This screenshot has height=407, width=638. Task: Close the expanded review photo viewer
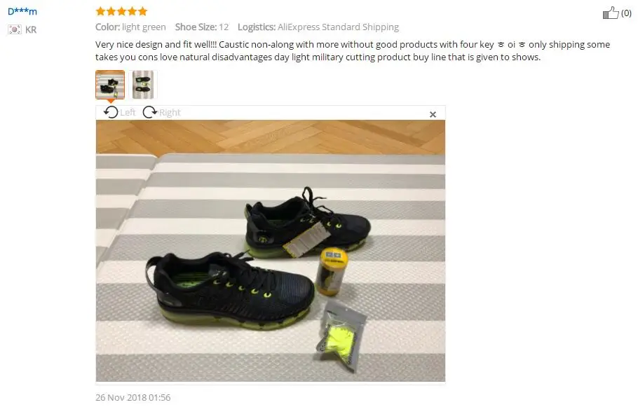[x=433, y=115]
